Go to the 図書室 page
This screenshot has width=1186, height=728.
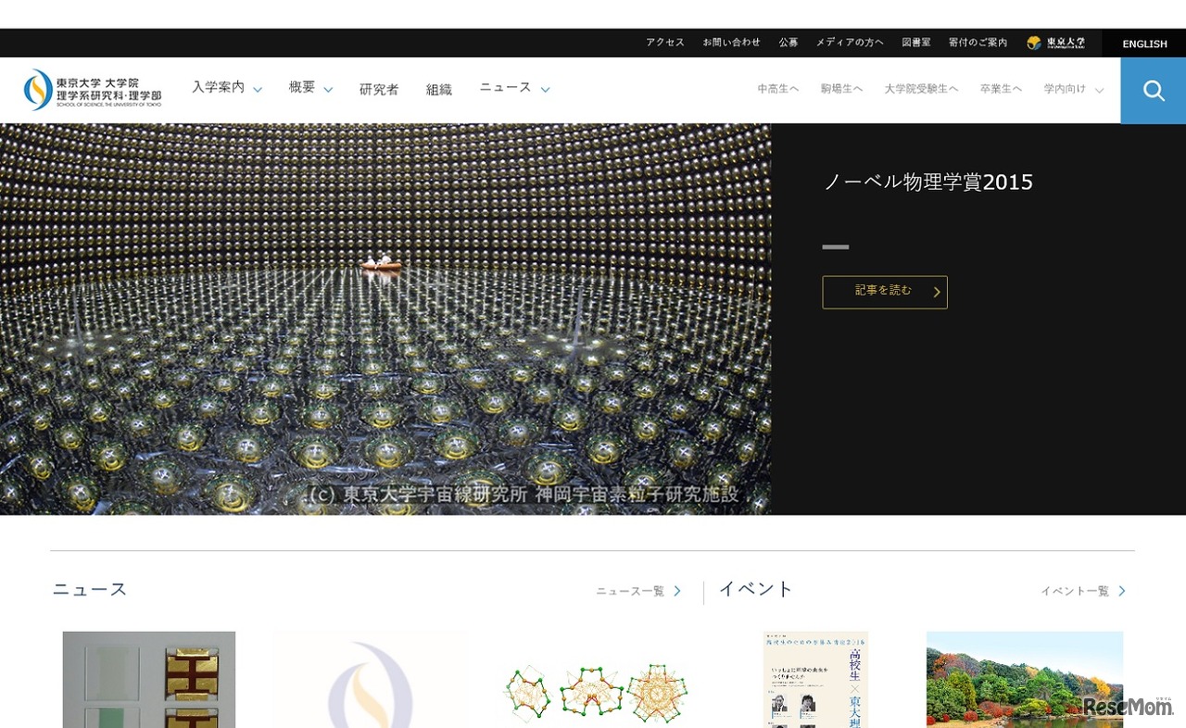click(915, 42)
